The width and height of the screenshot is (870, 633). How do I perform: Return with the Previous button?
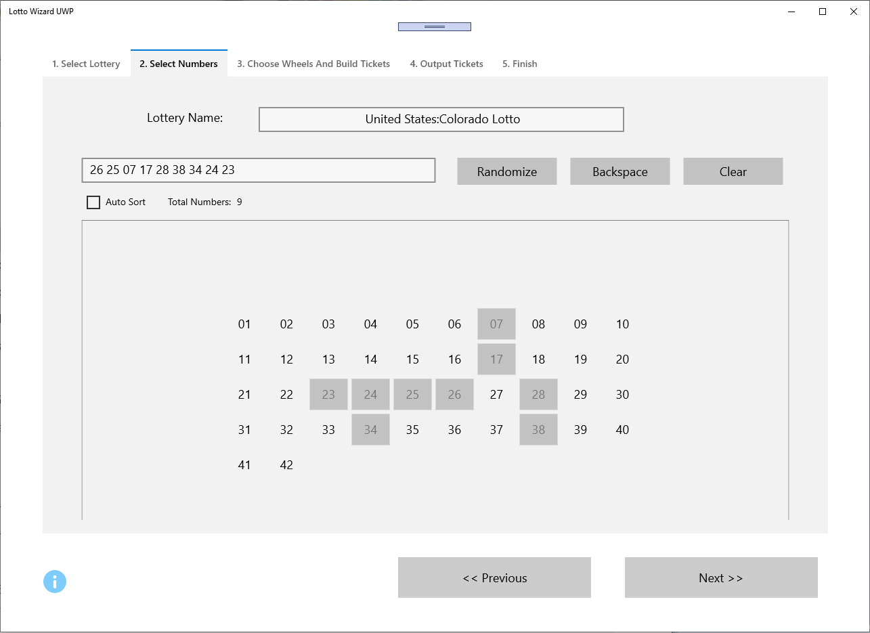point(494,577)
